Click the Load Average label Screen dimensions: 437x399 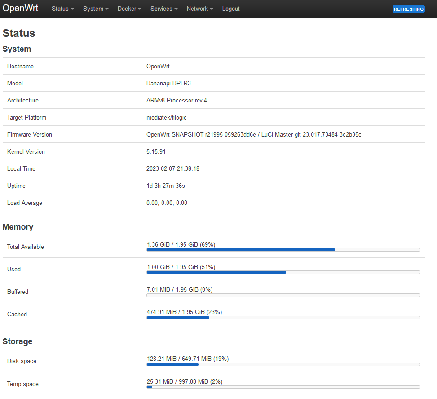[25, 203]
